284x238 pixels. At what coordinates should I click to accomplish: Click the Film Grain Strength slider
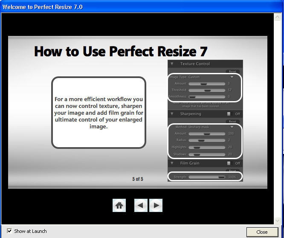pos(207,177)
